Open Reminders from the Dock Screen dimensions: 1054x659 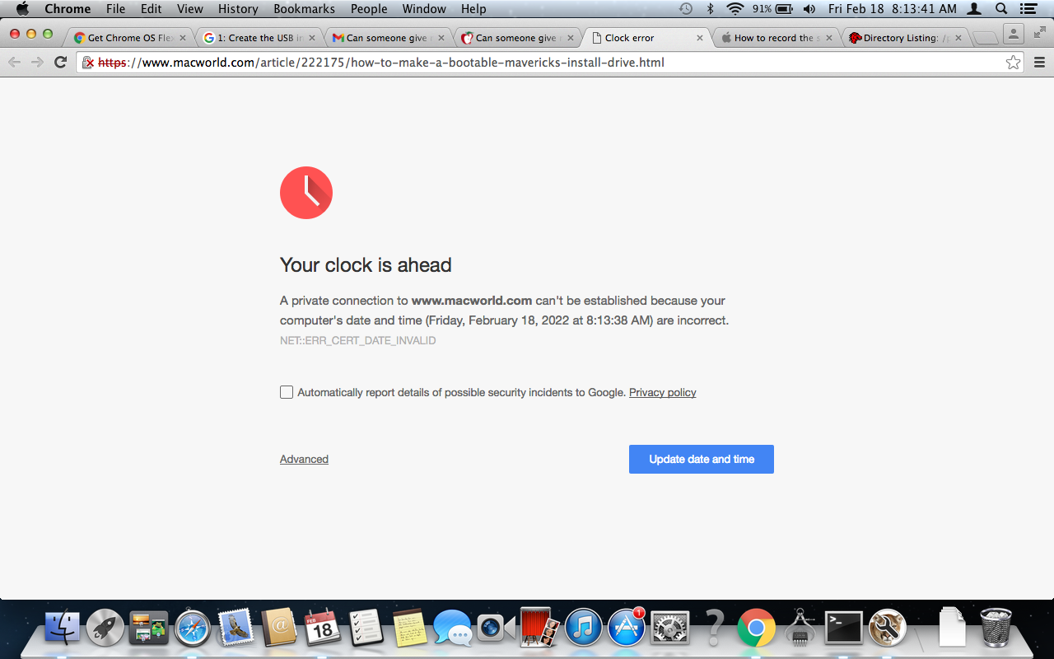click(366, 629)
